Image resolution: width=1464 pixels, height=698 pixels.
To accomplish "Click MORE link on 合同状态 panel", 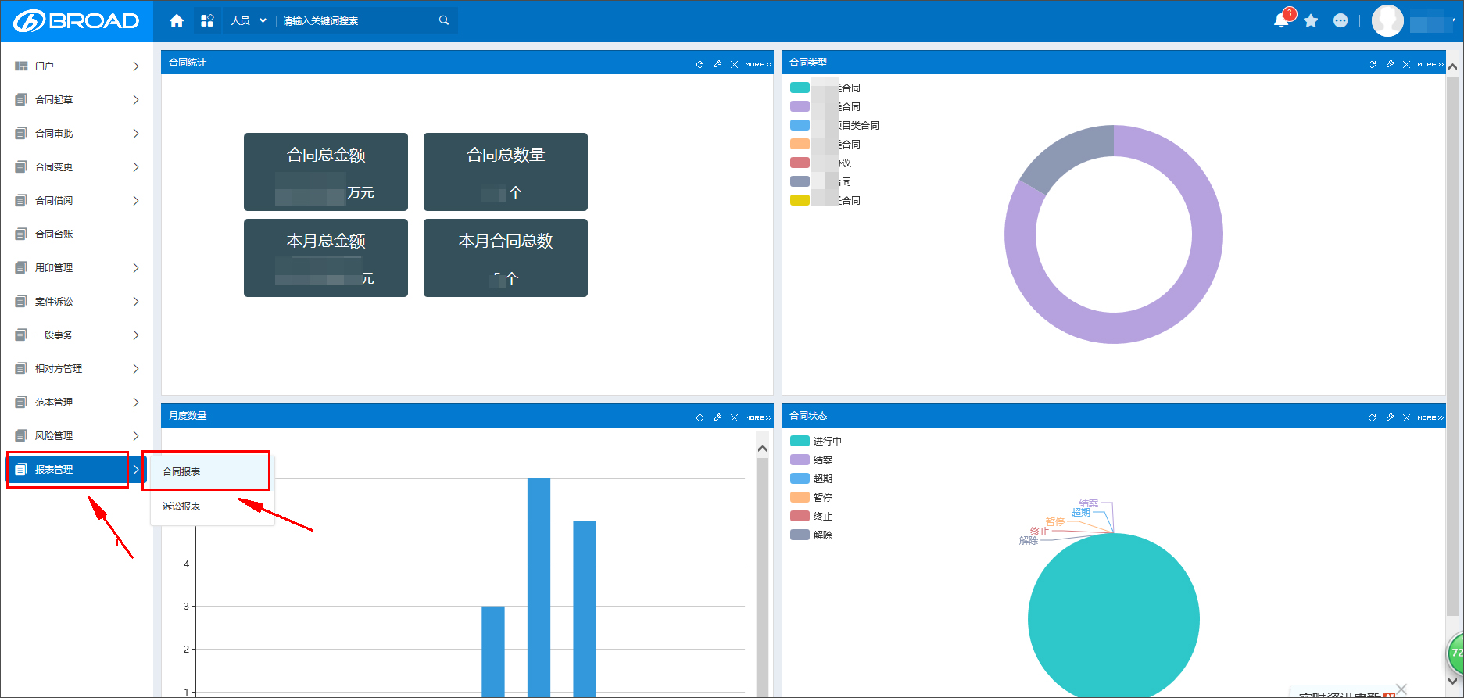I will point(1430,417).
